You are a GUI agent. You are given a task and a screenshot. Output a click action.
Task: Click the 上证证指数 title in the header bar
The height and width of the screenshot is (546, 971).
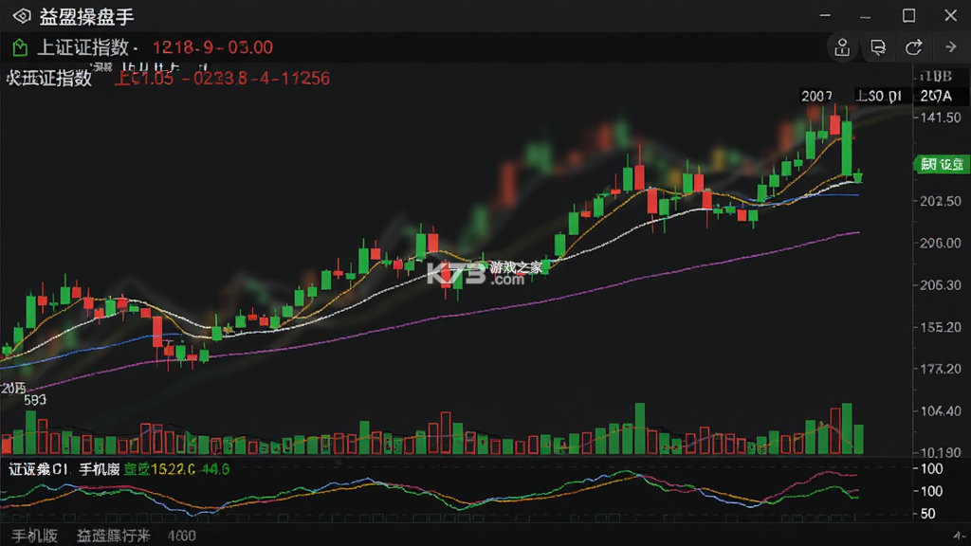83,47
